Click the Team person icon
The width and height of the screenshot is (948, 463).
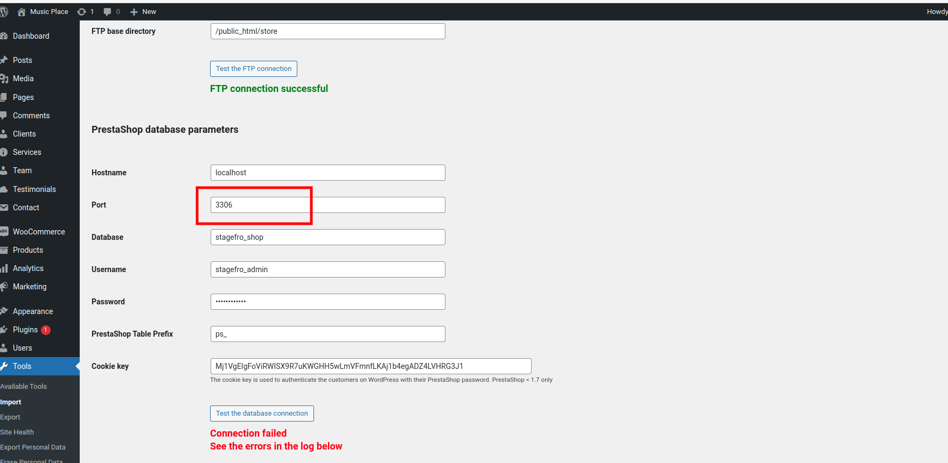pyautogui.click(x=4, y=170)
